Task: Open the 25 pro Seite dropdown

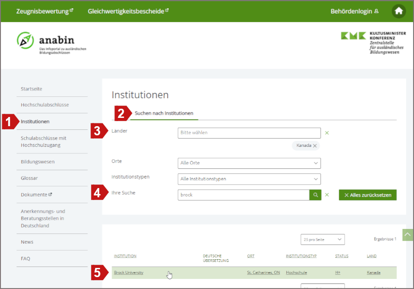Action: [323, 239]
